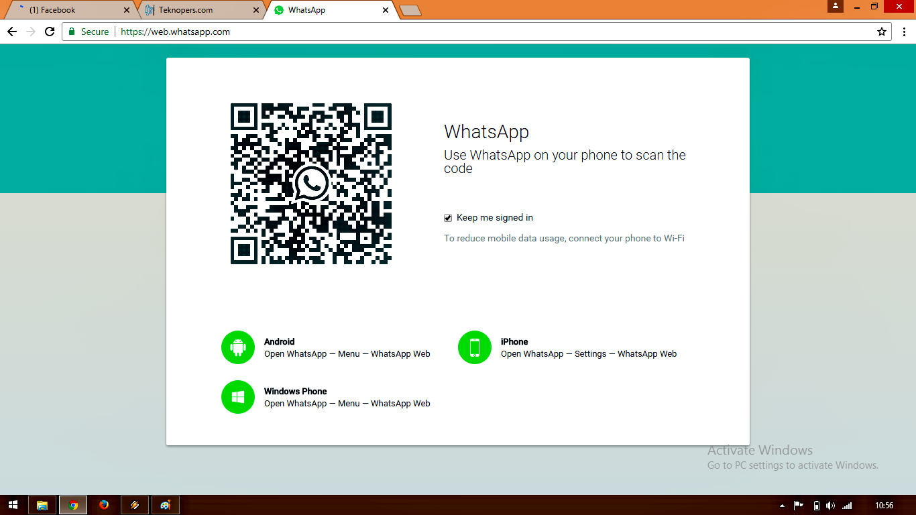Click the Action Center flag icon
Viewport: 916px width, 515px height.
[799, 506]
